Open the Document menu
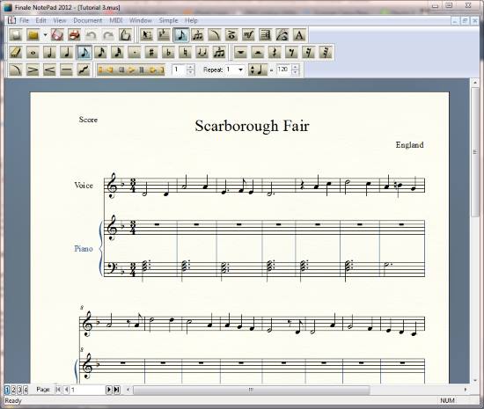 tap(88, 20)
